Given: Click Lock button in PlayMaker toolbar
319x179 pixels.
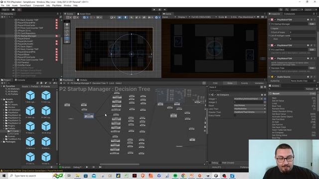Looking at the screenshot, I should click(112, 83).
